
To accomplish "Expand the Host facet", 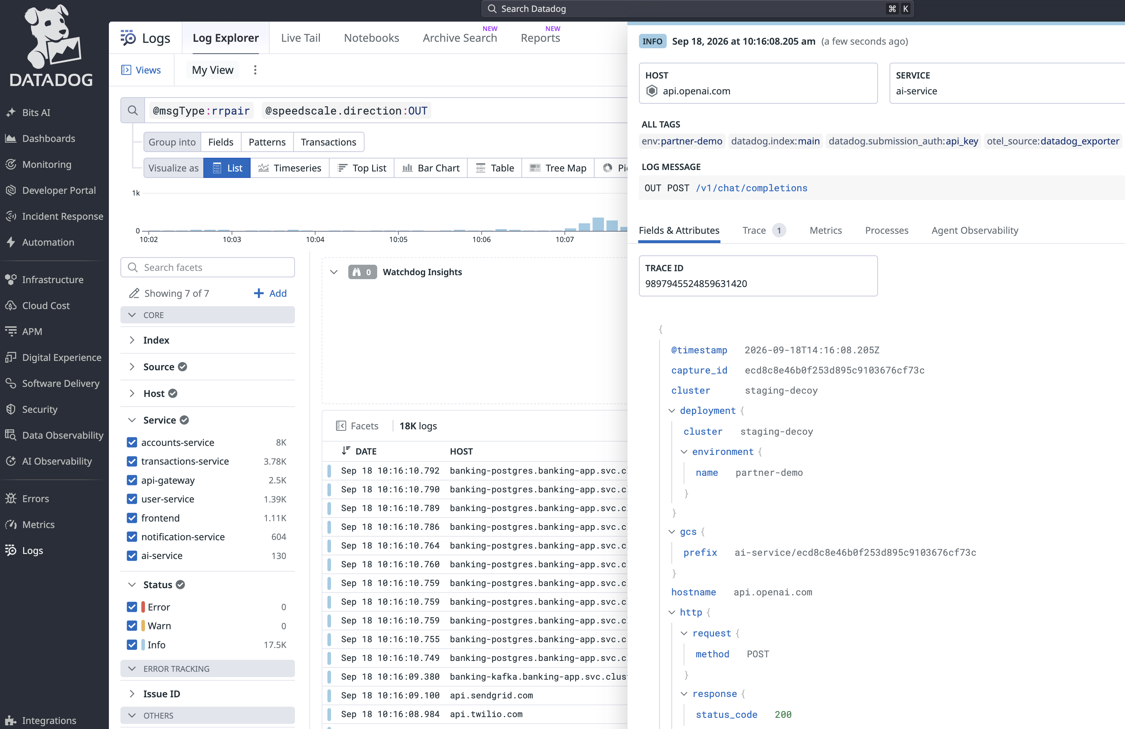I will tap(132, 393).
